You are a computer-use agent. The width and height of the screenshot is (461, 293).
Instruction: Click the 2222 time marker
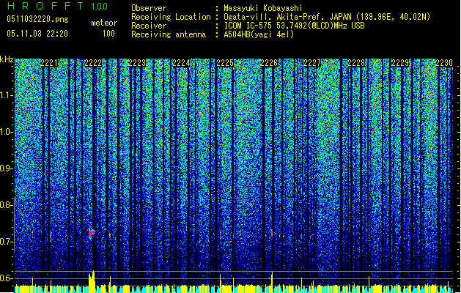pyautogui.click(x=93, y=63)
